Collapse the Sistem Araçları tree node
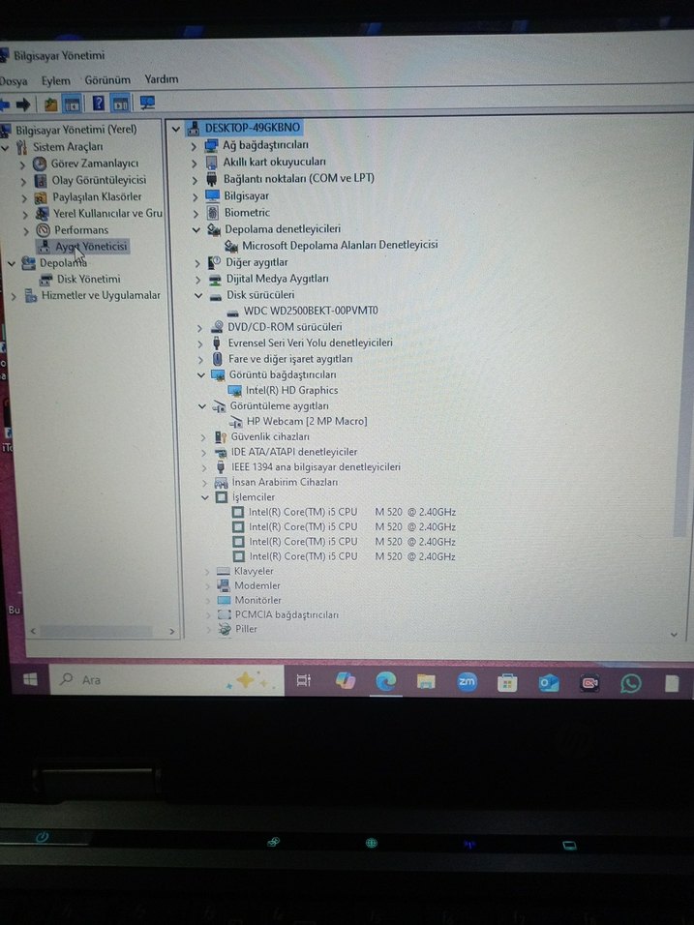 5,147
